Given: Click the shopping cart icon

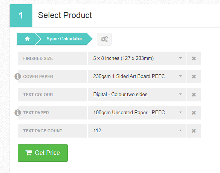Looking at the screenshot, I should click(x=29, y=153).
